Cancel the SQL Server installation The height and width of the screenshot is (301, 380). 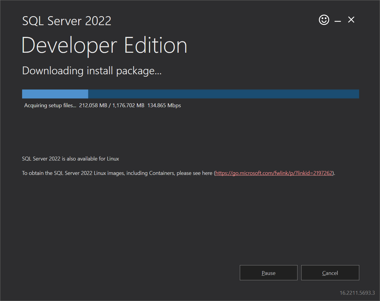pos(330,273)
